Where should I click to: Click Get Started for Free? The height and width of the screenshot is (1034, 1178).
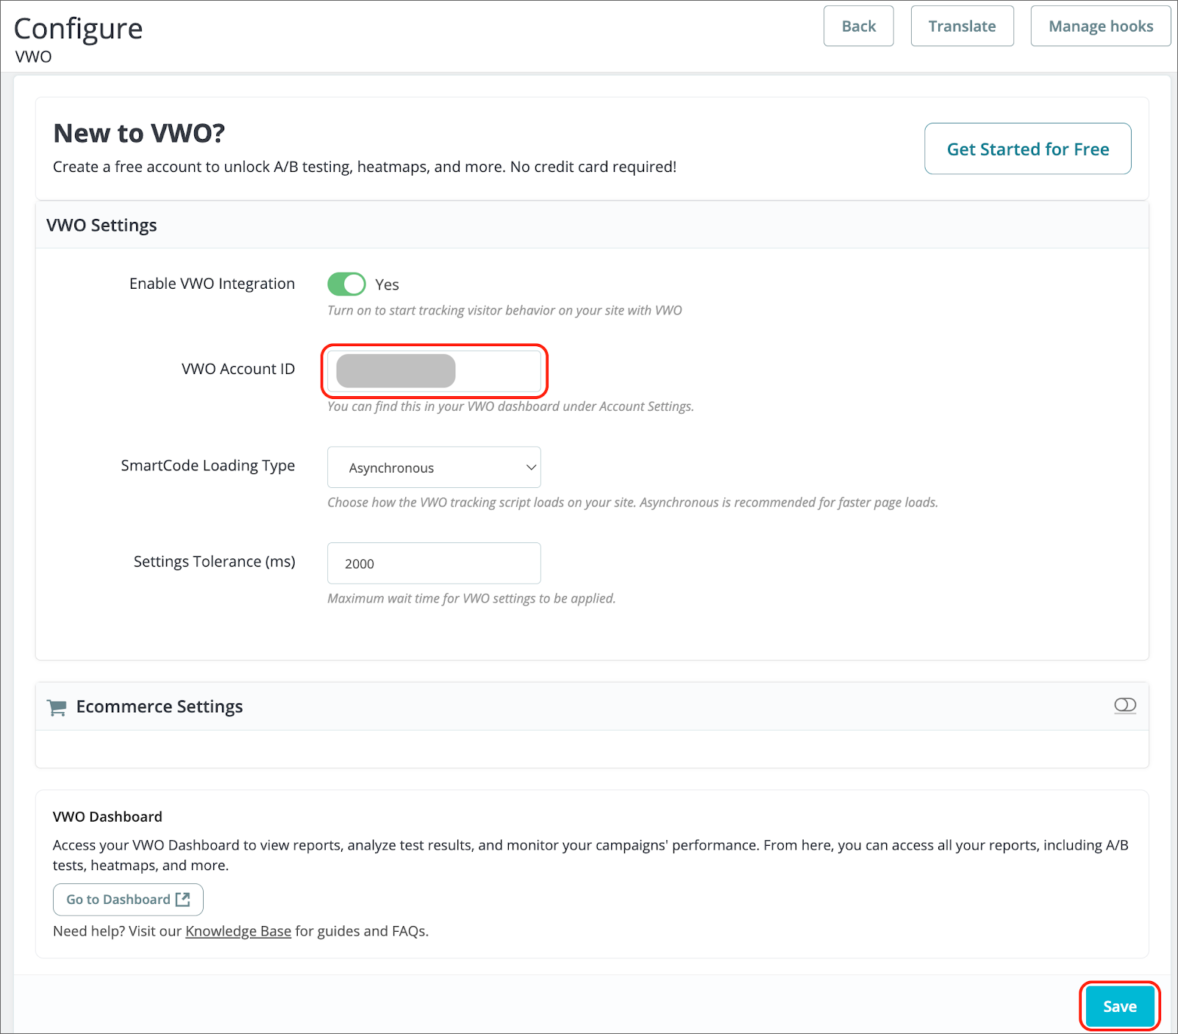click(1027, 149)
